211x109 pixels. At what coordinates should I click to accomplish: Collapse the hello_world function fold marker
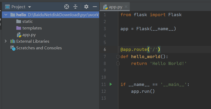pos(118,57)
